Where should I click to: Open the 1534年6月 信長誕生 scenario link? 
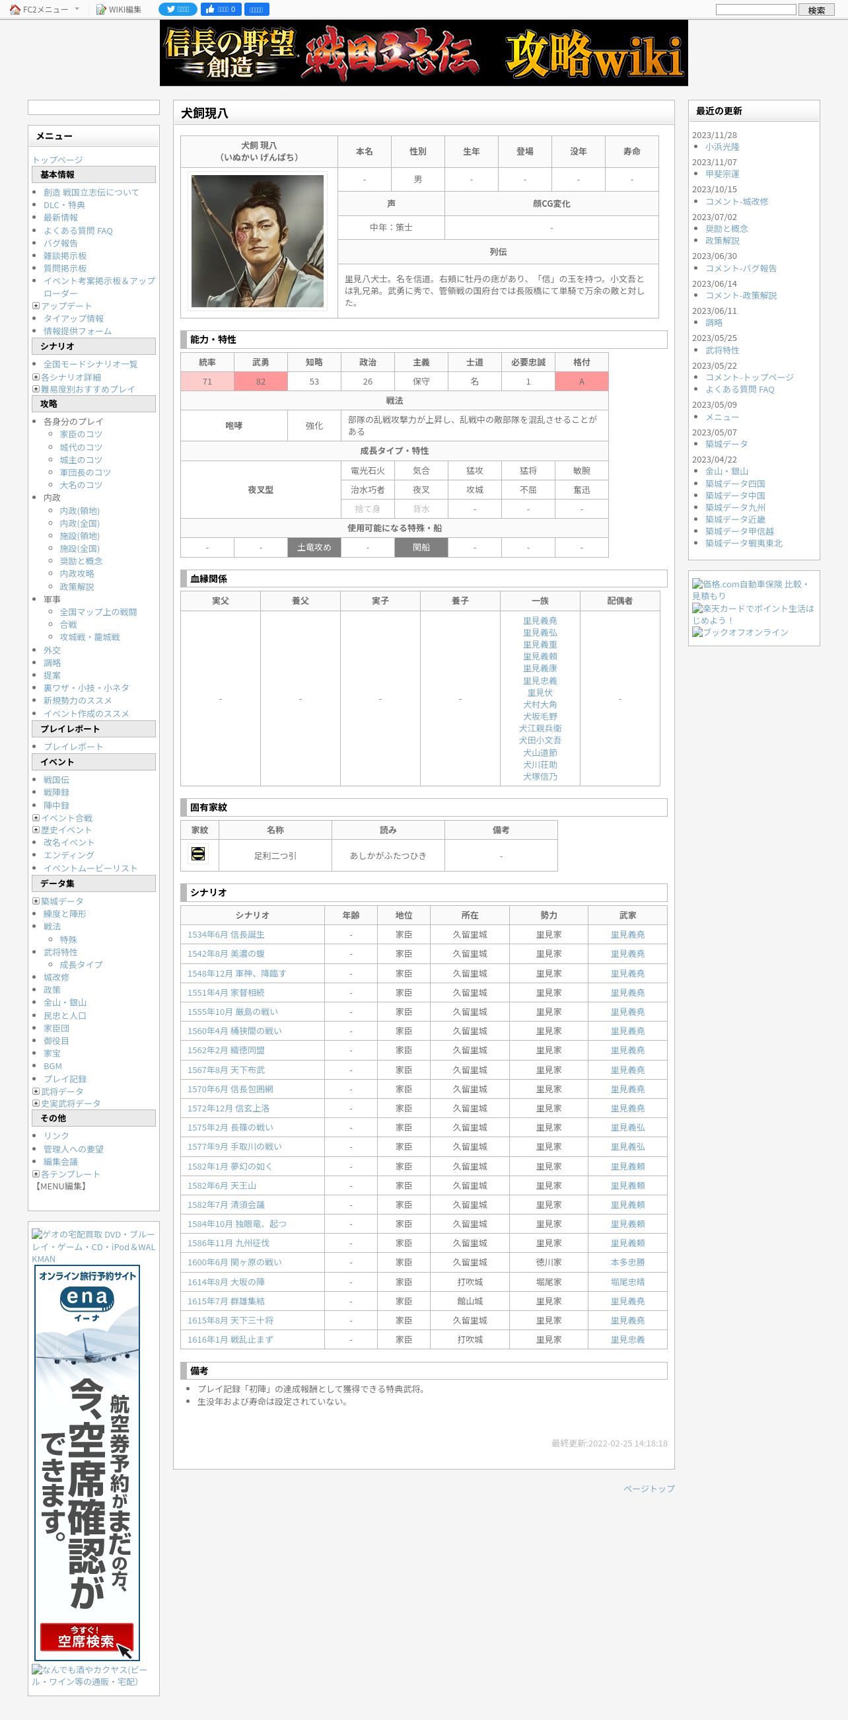click(x=225, y=935)
